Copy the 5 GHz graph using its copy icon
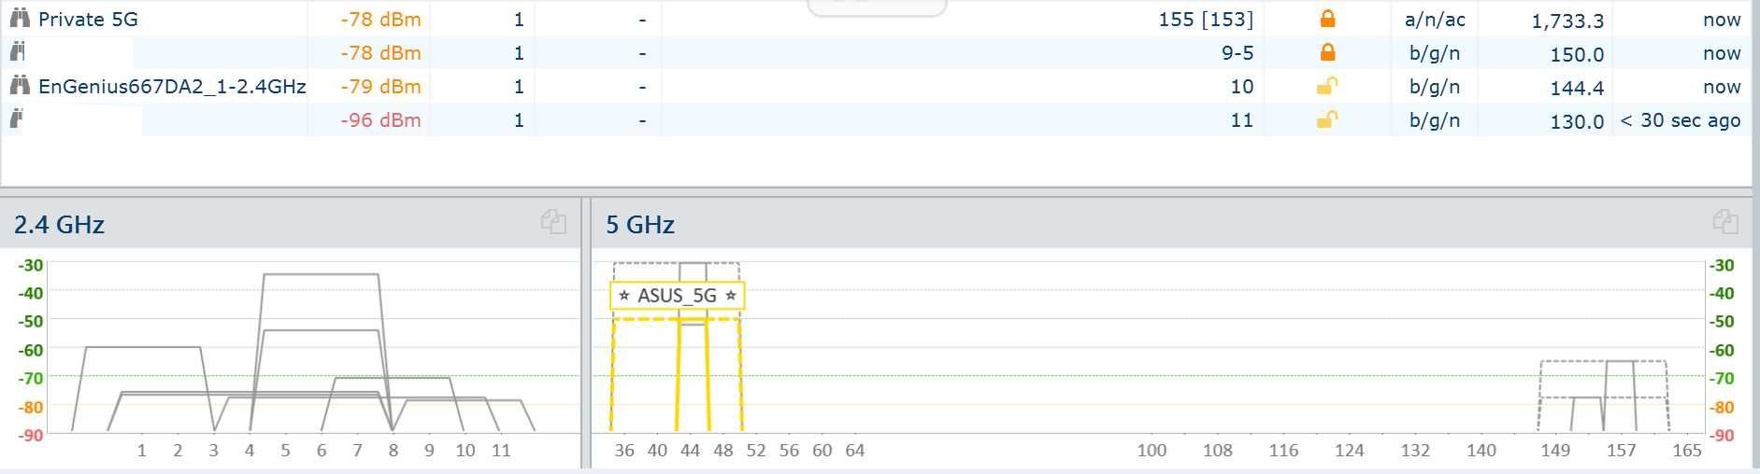The image size is (1760, 474). tap(1725, 222)
